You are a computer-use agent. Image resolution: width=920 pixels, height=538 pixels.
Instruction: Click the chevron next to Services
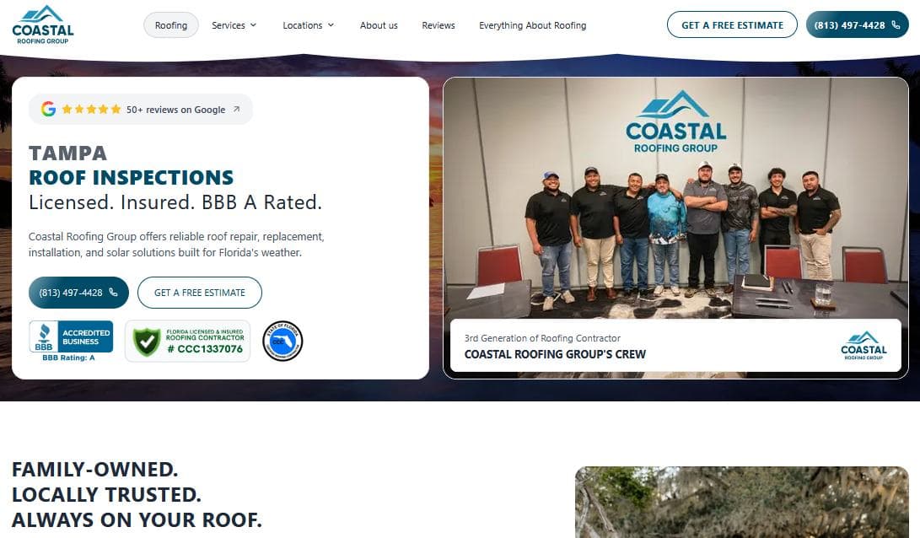[254, 25]
